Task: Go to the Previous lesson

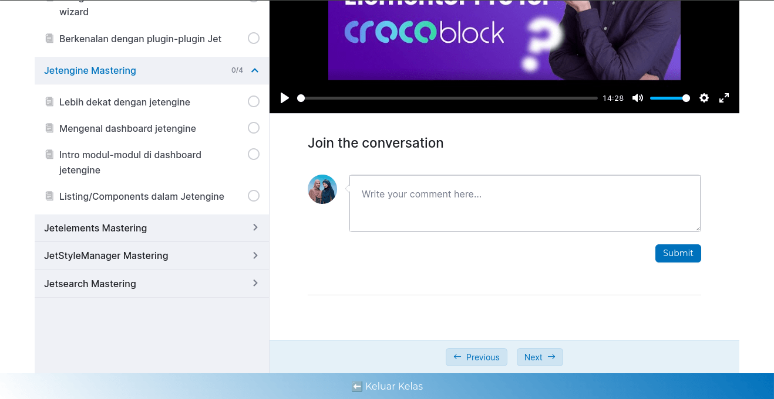Action: tap(476, 357)
